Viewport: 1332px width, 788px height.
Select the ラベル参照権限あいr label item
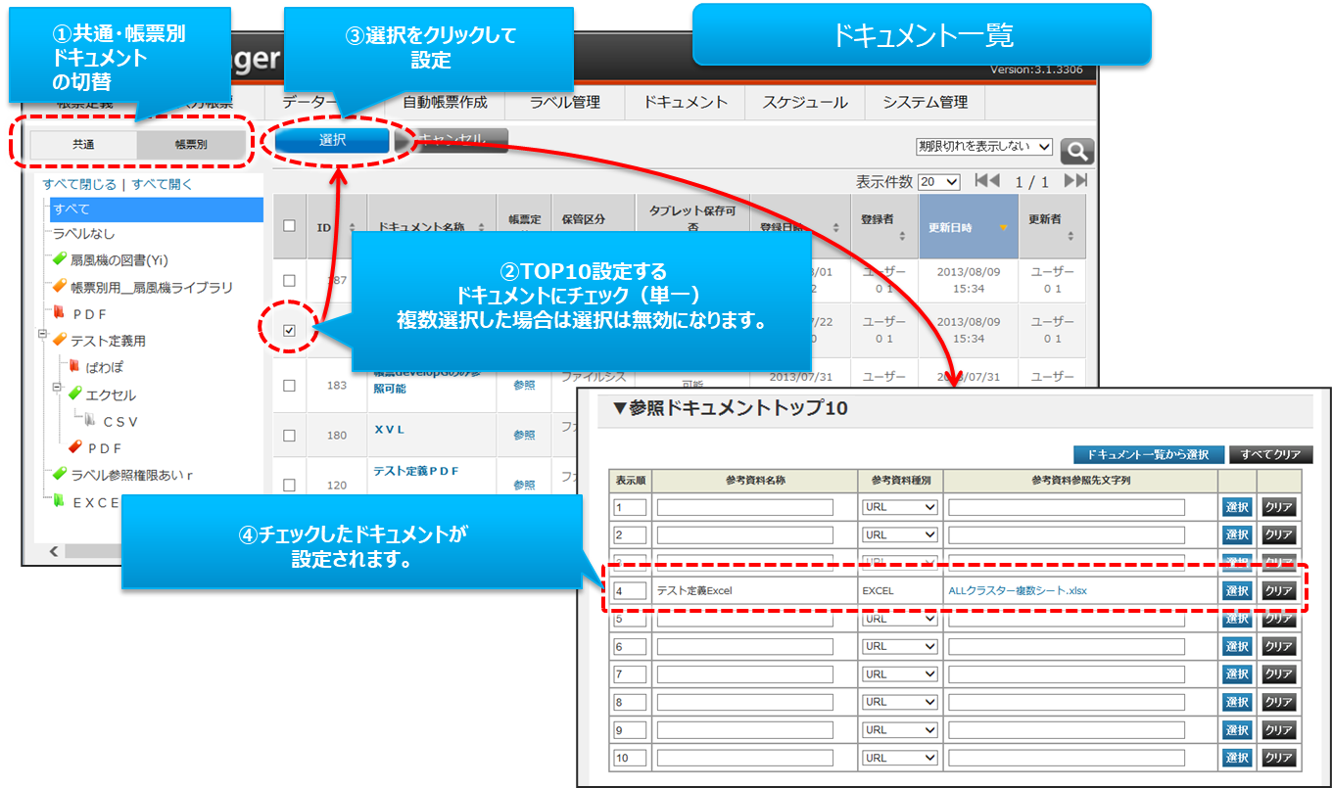click(x=131, y=475)
